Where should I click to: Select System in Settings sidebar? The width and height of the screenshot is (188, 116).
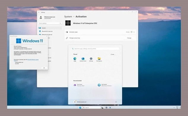tap(50, 28)
